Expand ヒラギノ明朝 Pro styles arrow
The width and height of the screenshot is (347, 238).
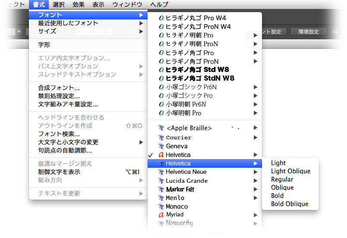256,35
